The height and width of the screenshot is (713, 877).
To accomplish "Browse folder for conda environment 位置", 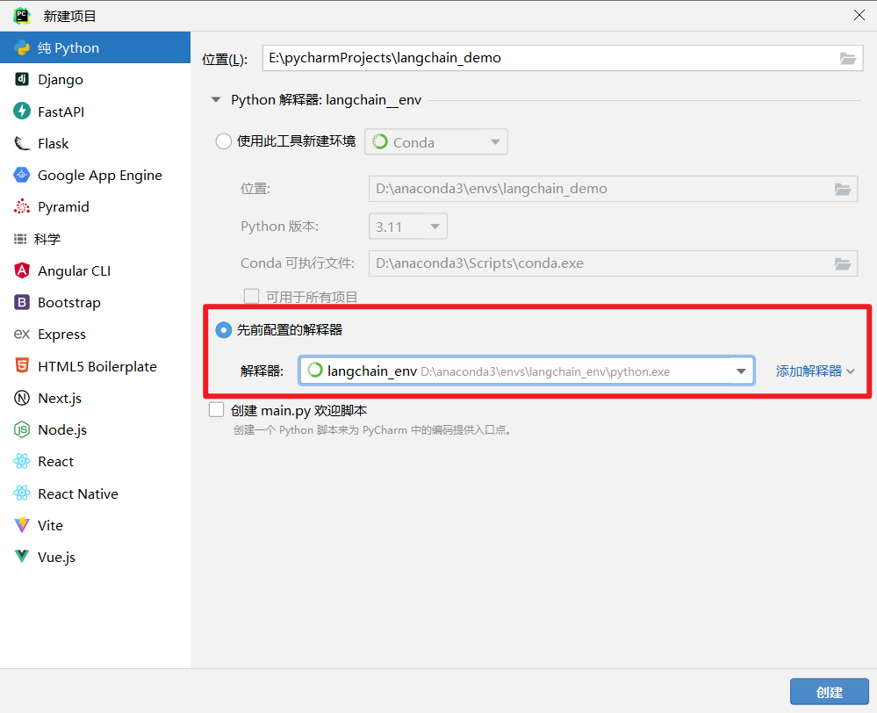I will tap(843, 189).
